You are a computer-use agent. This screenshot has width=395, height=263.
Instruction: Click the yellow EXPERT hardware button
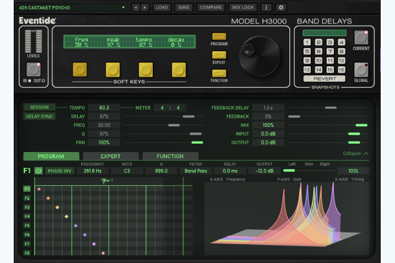219,55
